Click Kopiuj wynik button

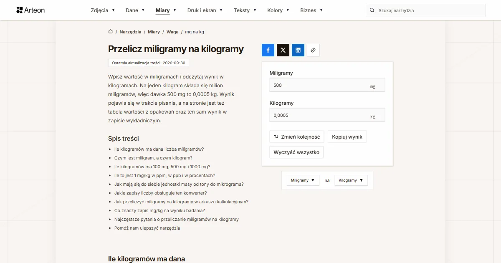tap(347, 137)
